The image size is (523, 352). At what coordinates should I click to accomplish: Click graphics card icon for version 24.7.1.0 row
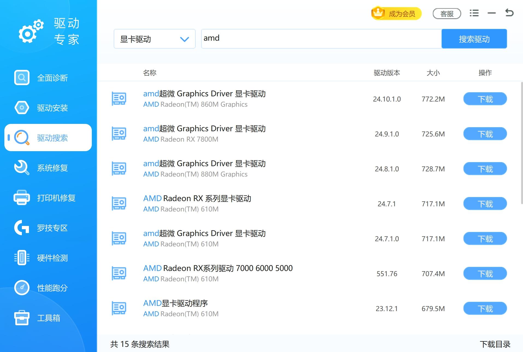tap(119, 238)
